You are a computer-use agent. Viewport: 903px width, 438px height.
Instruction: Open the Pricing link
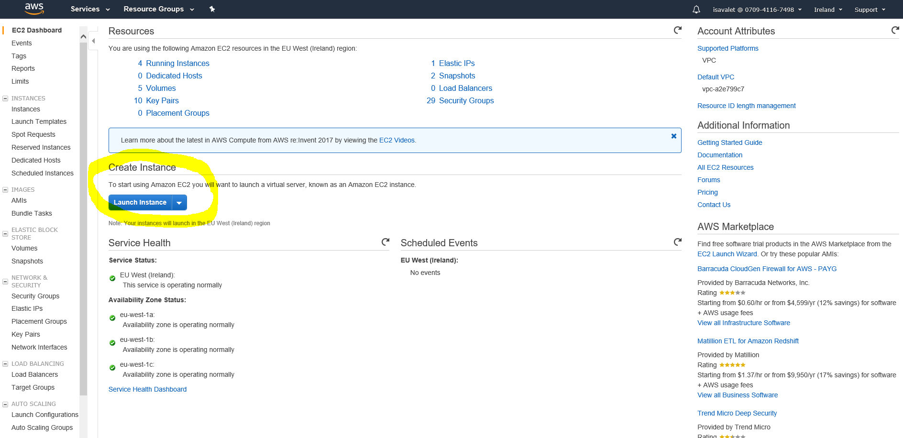click(x=707, y=192)
